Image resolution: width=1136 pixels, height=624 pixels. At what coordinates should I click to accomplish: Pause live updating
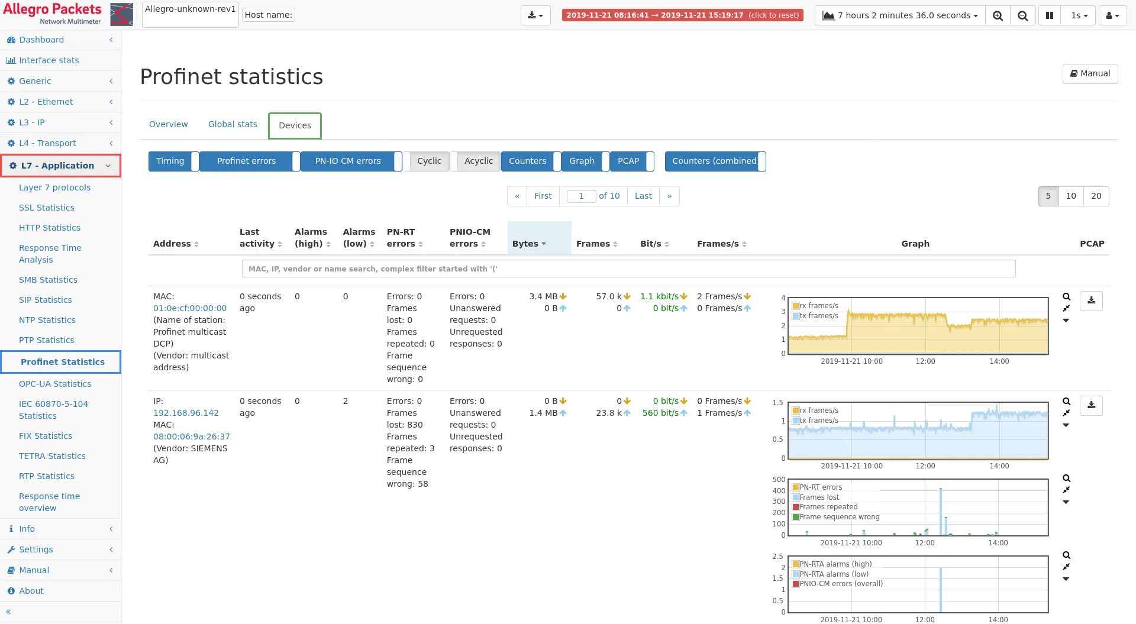tap(1049, 15)
